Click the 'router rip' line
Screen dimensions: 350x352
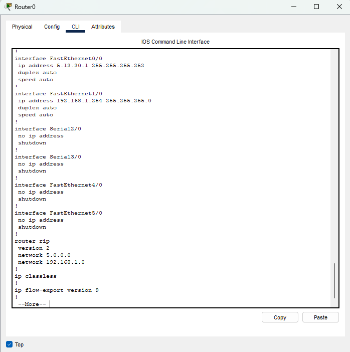32,241
